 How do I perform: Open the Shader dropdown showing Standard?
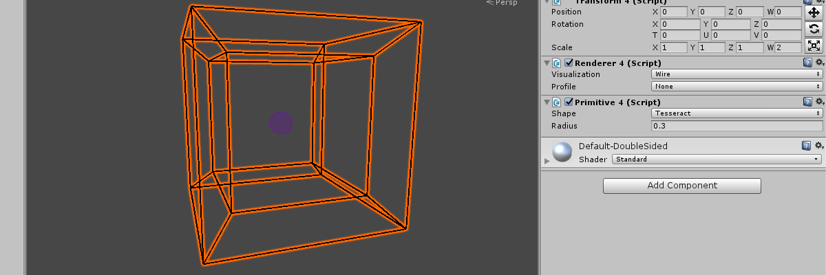point(717,159)
